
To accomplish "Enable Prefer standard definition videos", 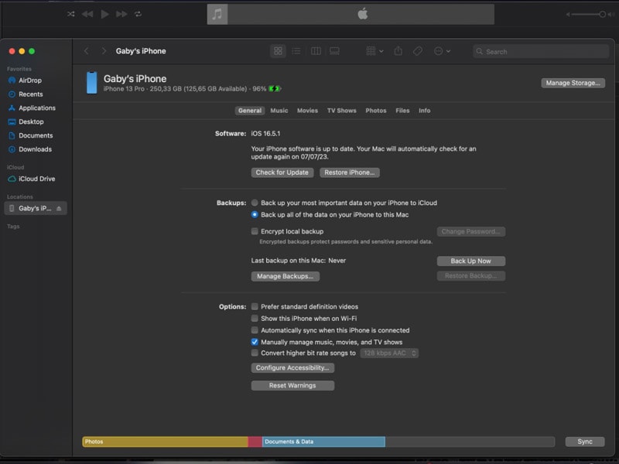I will tap(255, 306).
